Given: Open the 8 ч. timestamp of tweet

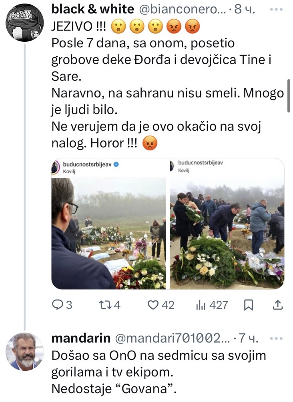Looking at the screenshot, I should click(245, 10).
